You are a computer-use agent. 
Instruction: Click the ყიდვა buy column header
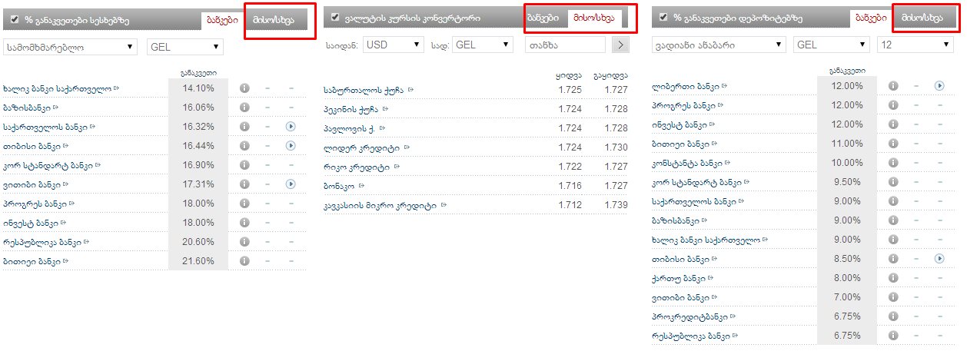click(x=568, y=75)
